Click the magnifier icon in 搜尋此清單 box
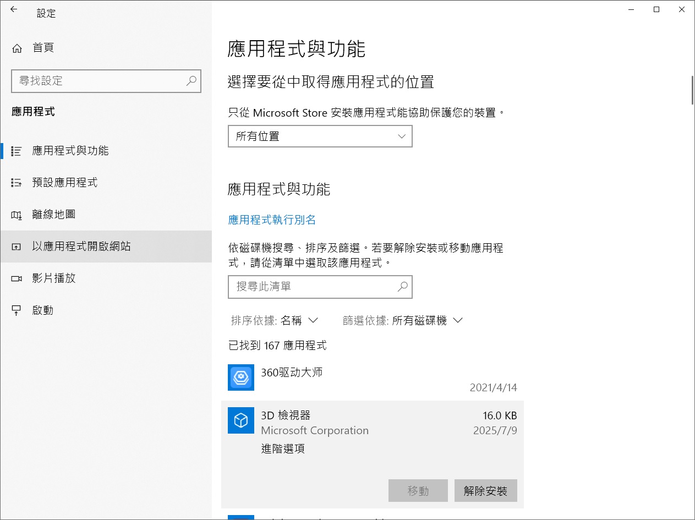The width and height of the screenshot is (695, 520). pyautogui.click(x=402, y=287)
